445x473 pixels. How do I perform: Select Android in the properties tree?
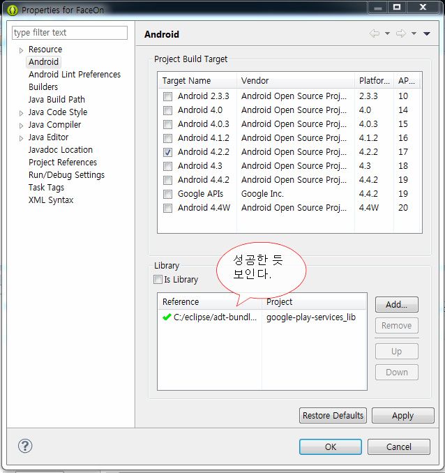(44, 62)
